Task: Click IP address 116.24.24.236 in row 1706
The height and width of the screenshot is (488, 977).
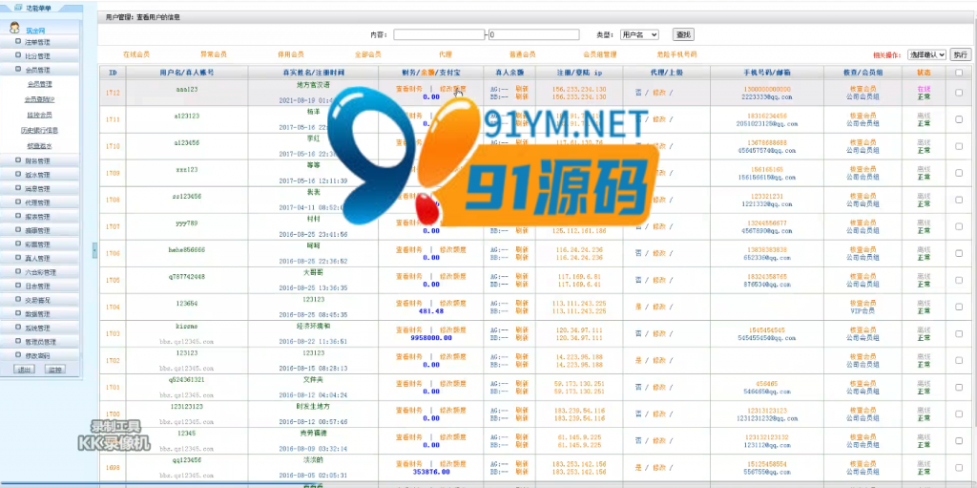Action: click(x=579, y=249)
